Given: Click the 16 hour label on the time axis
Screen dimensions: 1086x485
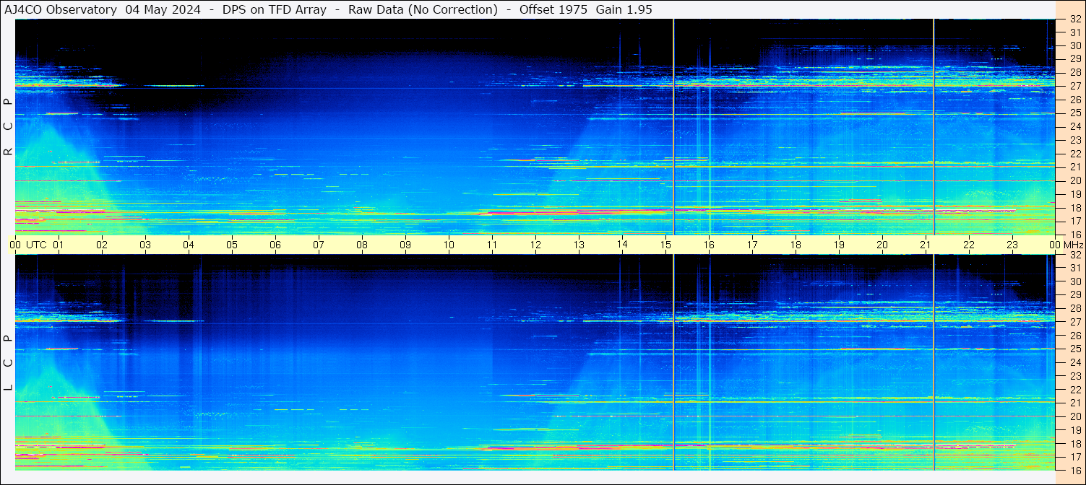Looking at the screenshot, I should point(709,245).
